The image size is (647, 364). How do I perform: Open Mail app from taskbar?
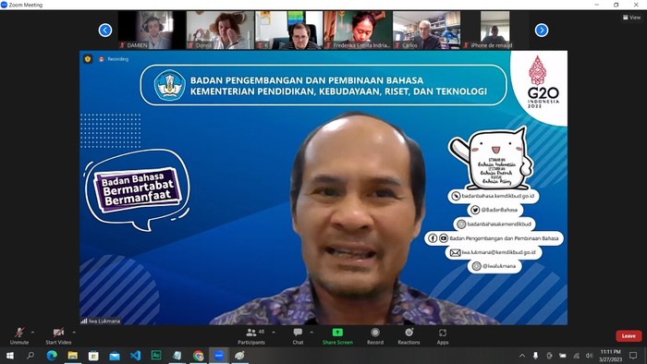[115, 356]
